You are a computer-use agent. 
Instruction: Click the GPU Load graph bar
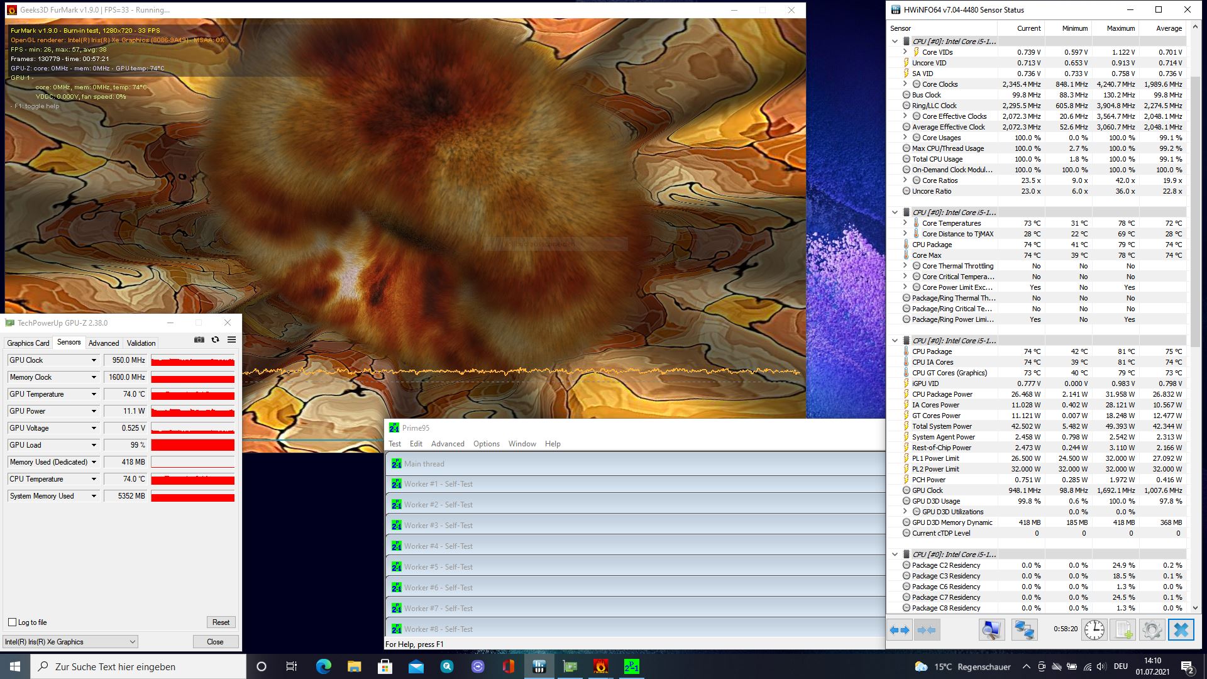click(x=193, y=445)
